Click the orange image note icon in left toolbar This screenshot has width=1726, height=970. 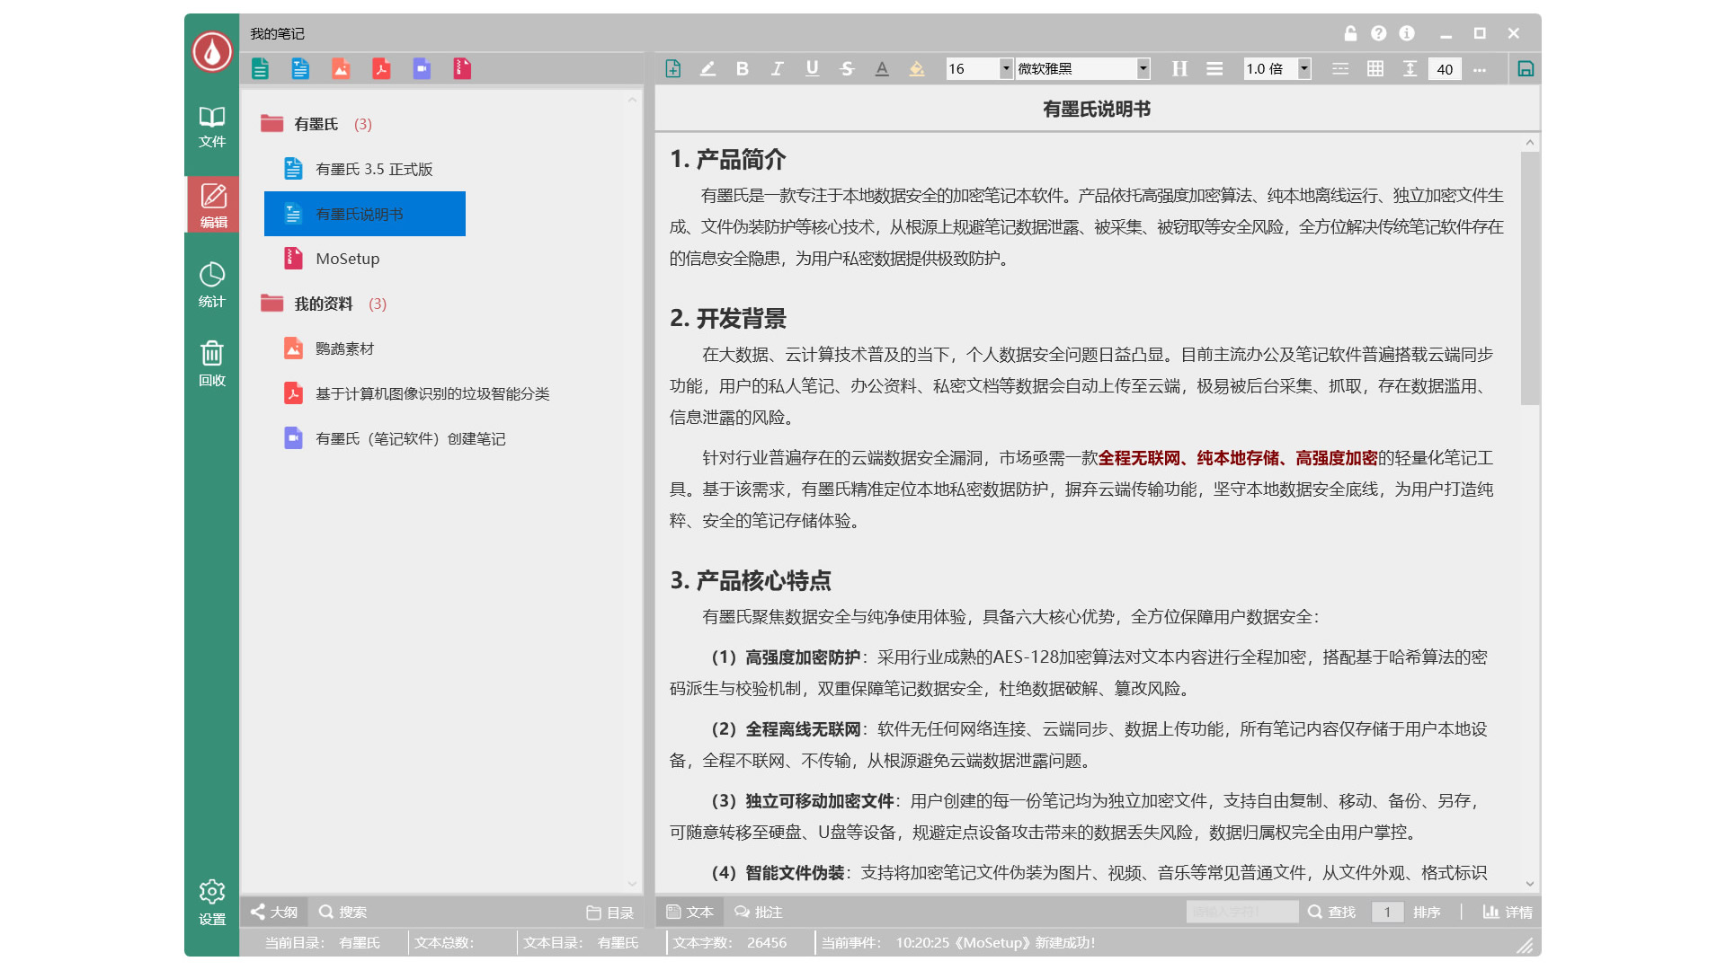click(341, 69)
